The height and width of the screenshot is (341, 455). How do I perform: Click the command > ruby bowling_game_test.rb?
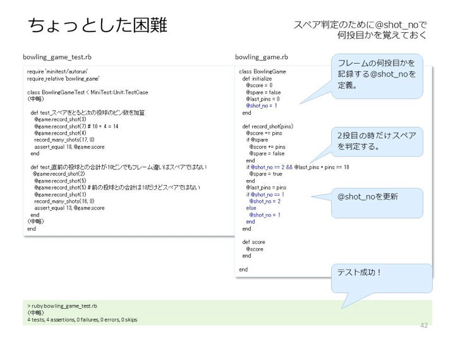pyautogui.click(x=62, y=306)
